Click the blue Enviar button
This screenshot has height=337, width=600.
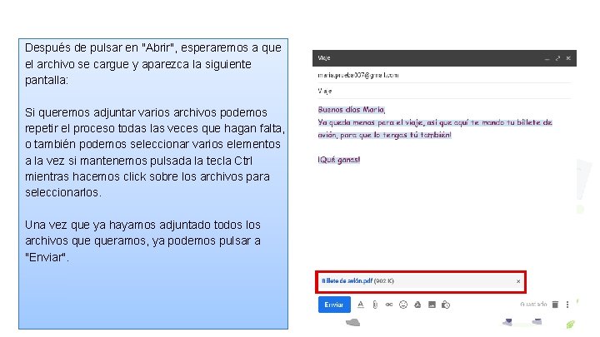334,305
